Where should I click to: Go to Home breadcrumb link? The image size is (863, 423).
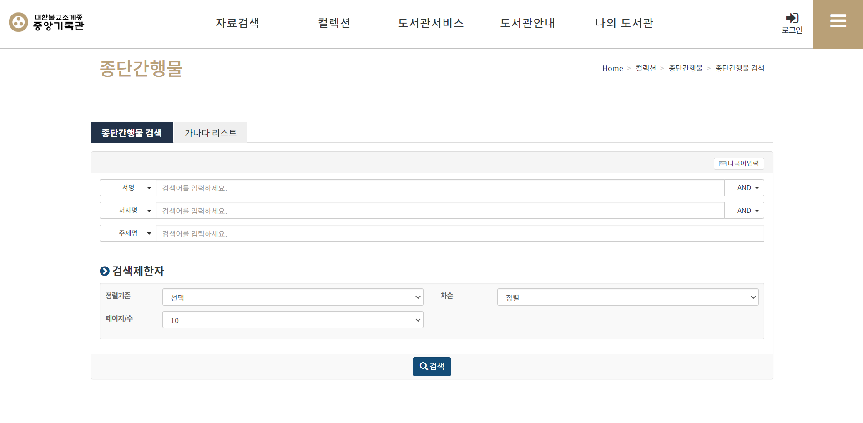[612, 68]
